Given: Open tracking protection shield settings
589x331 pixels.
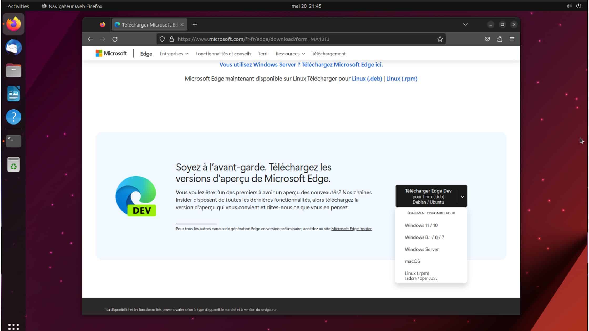Looking at the screenshot, I should (x=162, y=39).
